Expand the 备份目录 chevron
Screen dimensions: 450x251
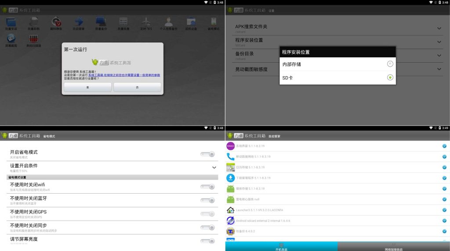coord(439,55)
